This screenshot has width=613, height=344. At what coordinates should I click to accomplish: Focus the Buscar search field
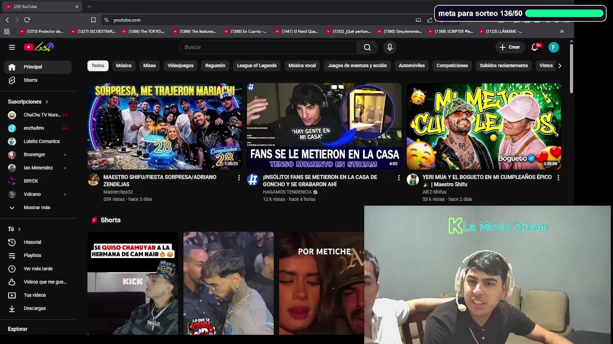[x=268, y=47]
